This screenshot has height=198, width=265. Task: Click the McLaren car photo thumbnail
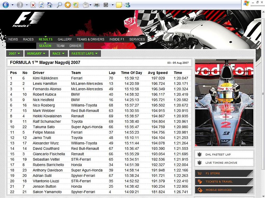[x=224, y=103]
